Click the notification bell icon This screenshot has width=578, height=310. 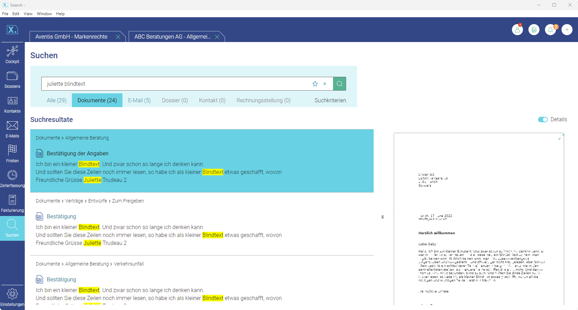(550, 30)
